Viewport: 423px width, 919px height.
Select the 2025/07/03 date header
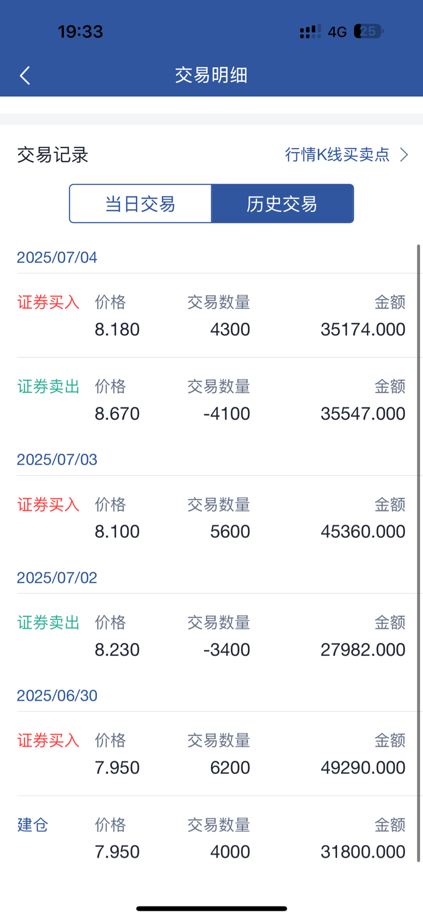57,460
